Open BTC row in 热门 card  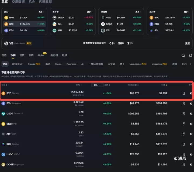click(24, 24)
